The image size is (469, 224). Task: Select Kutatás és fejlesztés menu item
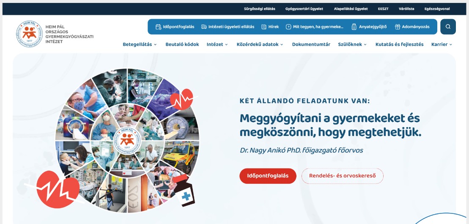399,44
